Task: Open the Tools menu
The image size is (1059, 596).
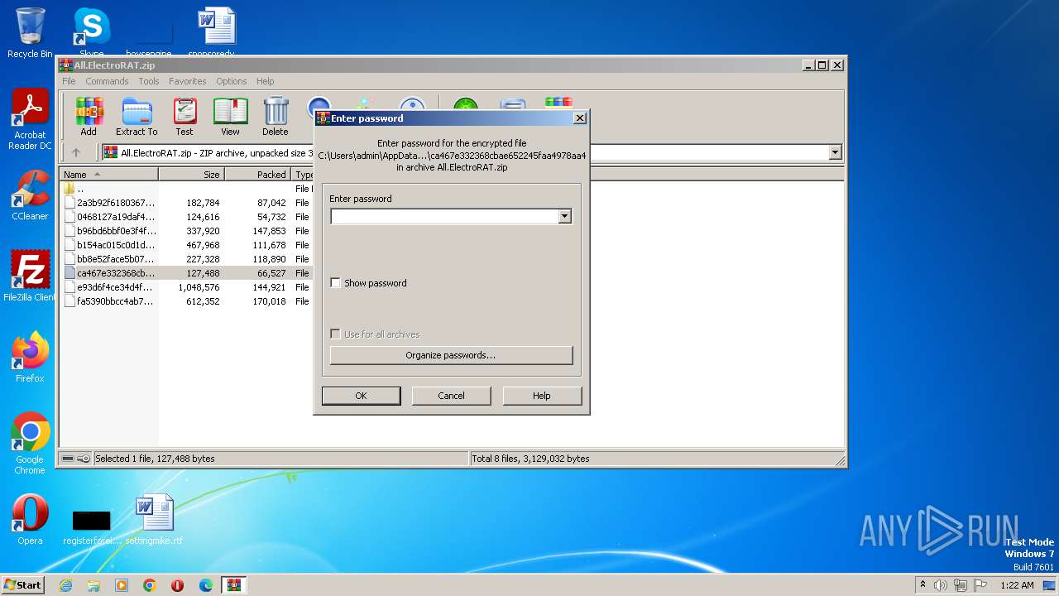Action: tap(149, 81)
